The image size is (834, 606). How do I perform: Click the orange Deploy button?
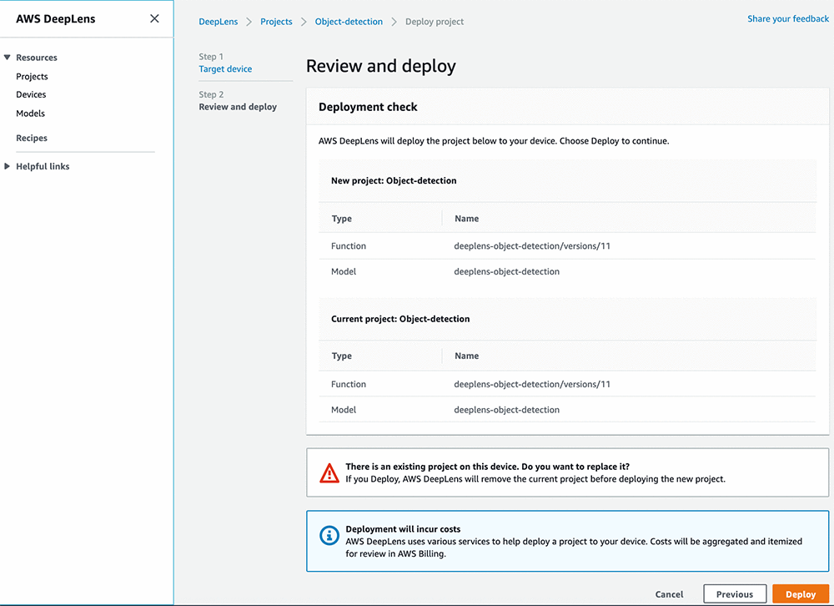click(x=801, y=593)
